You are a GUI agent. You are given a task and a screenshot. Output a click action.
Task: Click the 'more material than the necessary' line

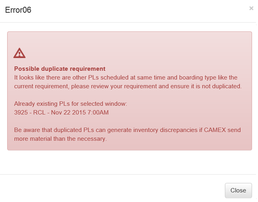click(60, 139)
